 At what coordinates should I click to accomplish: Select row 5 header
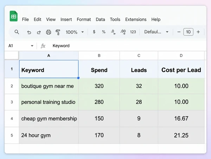click(x=12, y=135)
